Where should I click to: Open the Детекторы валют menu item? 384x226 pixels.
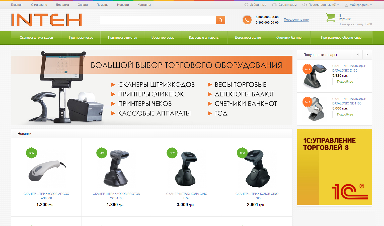tap(248, 38)
